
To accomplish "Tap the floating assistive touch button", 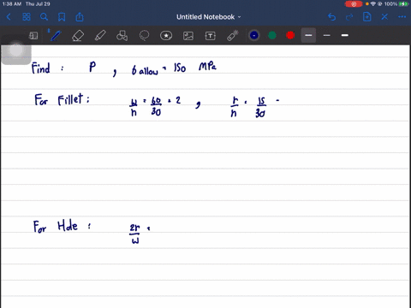I will (x=16, y=50).
